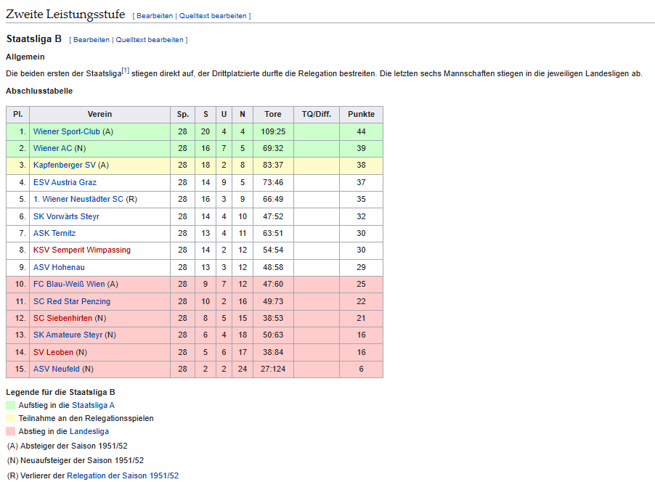
Task: Click the Punkte column header
Action: [361, 114]
